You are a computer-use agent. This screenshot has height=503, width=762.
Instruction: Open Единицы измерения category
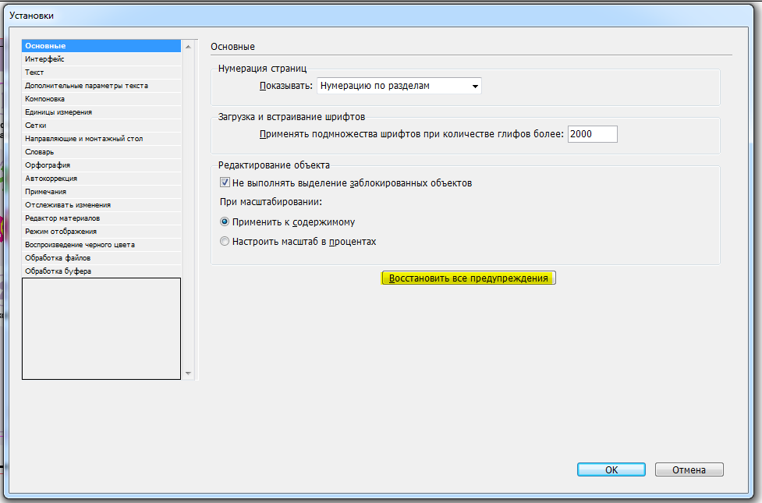[x=101, y=112]
